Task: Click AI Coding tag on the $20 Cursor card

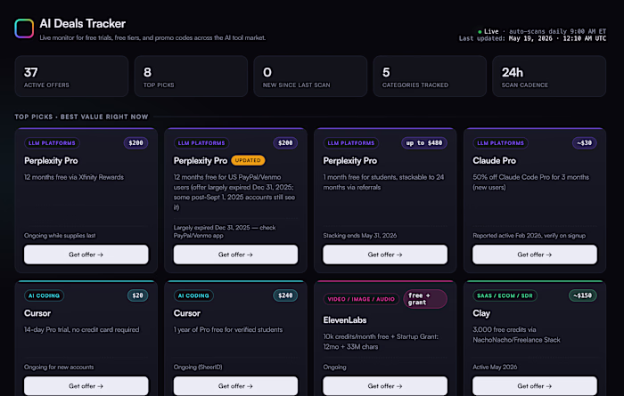Action: pyautogui.click(x=45, y=295)
